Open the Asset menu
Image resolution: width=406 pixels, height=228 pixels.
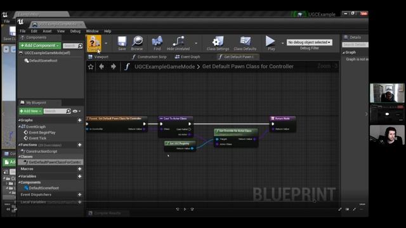pyautogui.click(x=47, y=31)
